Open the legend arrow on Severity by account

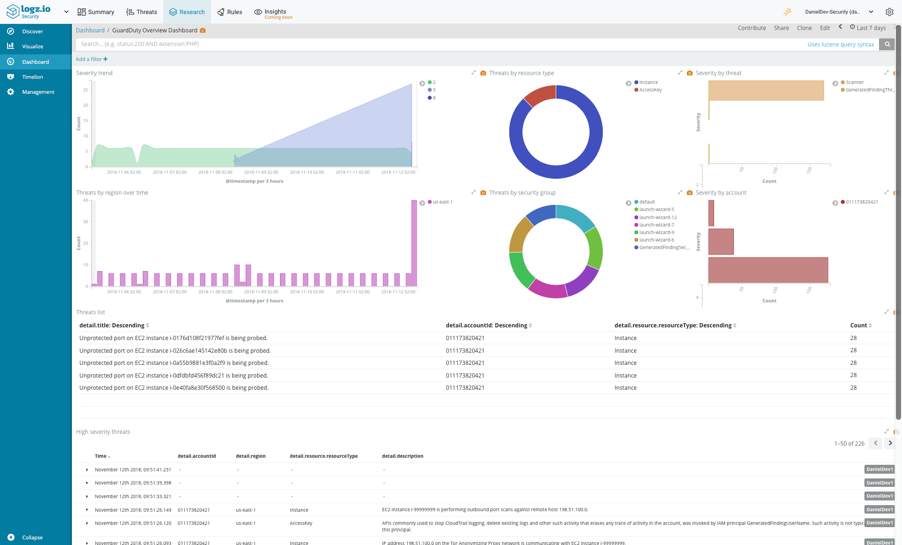[835, 203]
